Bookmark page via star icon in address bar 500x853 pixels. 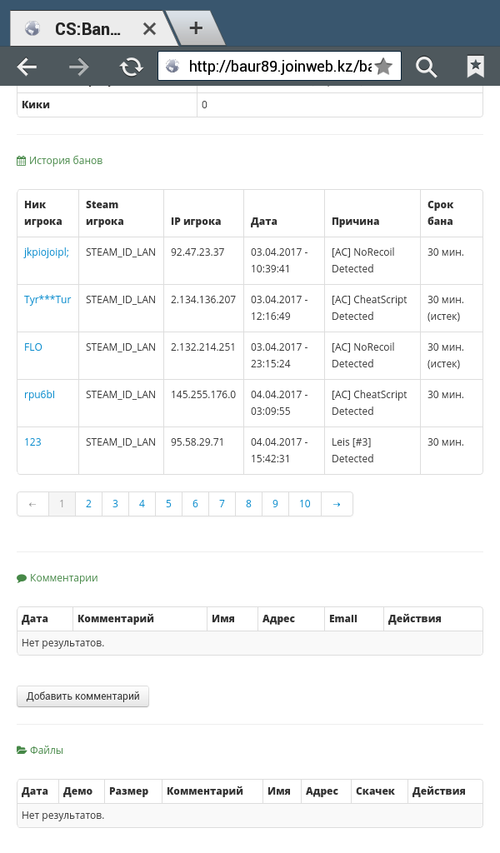[383, 67]
